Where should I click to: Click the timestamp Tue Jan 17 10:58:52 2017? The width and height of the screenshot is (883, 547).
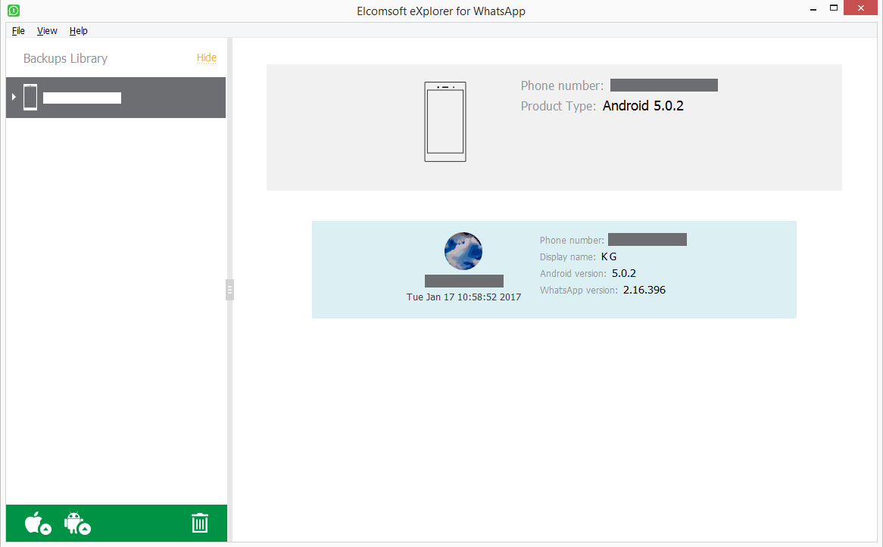463,297
